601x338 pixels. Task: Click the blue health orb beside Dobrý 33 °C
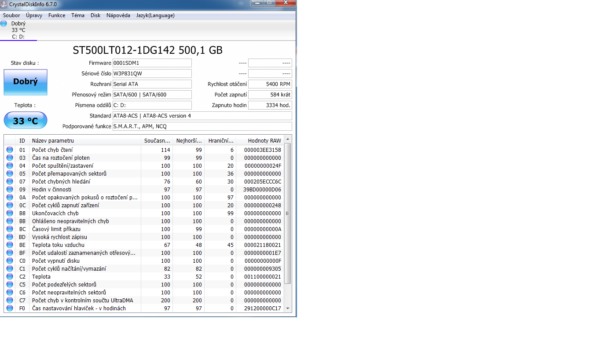[4, 23]
